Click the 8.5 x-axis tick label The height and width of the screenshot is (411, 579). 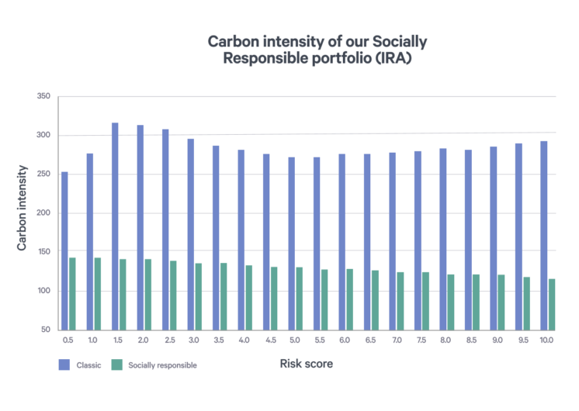(472, 340)
